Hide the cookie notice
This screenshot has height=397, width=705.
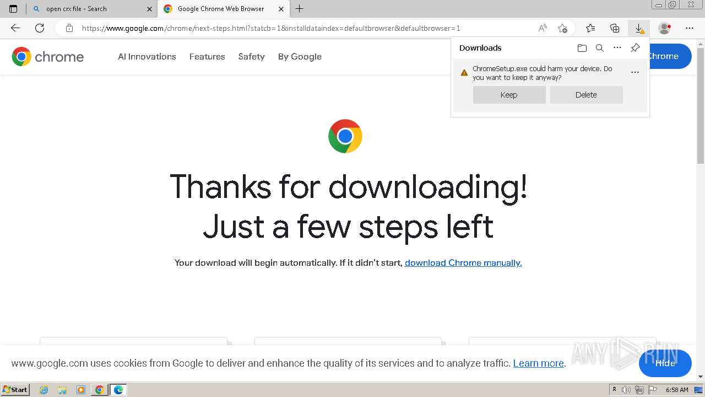tap(665, 363)
